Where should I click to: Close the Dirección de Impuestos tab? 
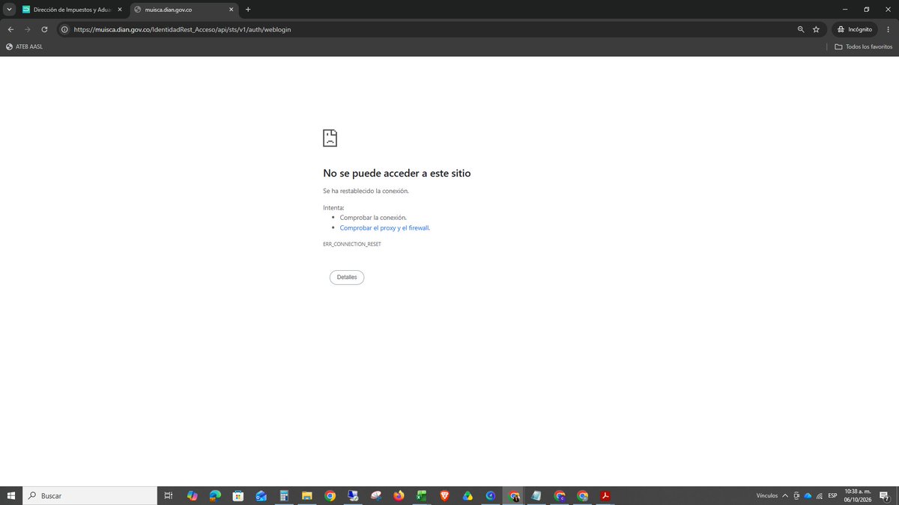[x=119, y=9]
